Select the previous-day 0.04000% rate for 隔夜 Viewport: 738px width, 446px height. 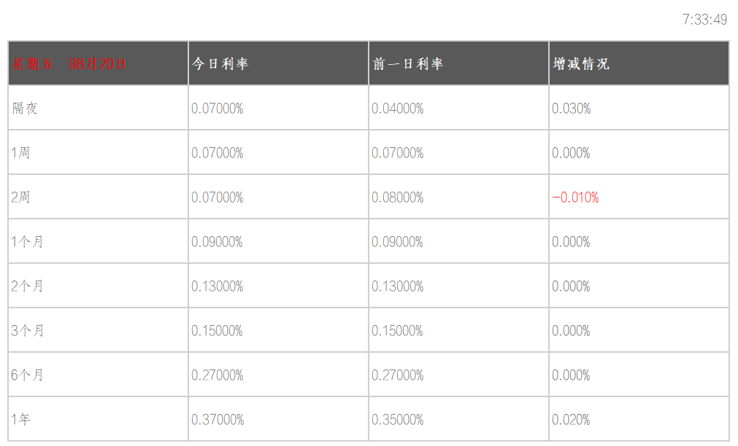pyautogui.click(x=398, y=109)
